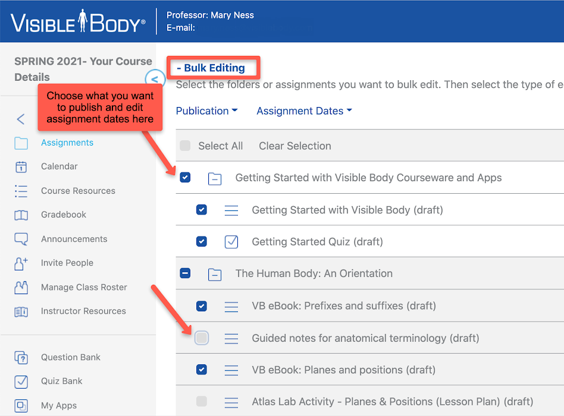Check Guided notes for anatomical terminology
Viewport: 564px width, 416px height.
(x=201, y=337)
